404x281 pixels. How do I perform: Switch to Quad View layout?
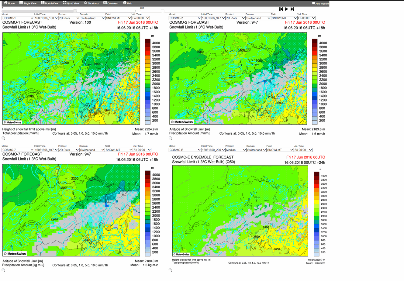pyautogui.click(x=71, y=3)
